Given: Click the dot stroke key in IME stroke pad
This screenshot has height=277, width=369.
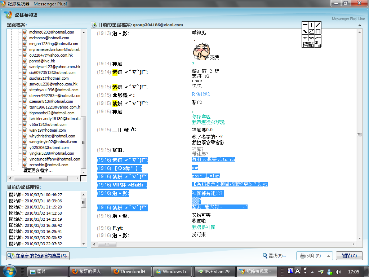Looking at the screenshot, I should pyautogui.click(x=305, y=31).
